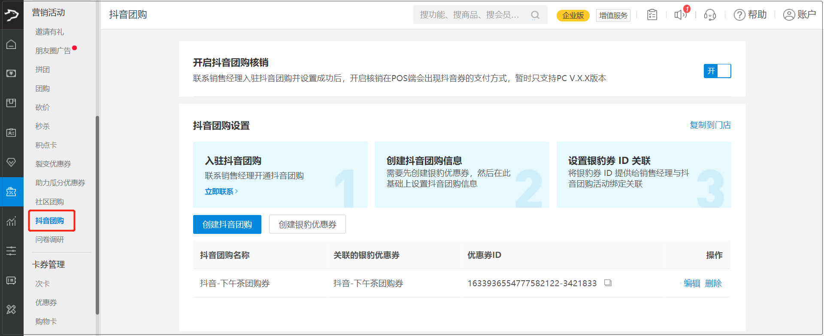Click the 关联的银豹优惠券 column header

tap(367, 255)
